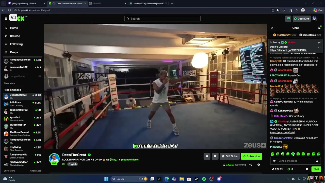Open the @bangwilliams mention link
The image size is (325, 183).
(130, 160)
